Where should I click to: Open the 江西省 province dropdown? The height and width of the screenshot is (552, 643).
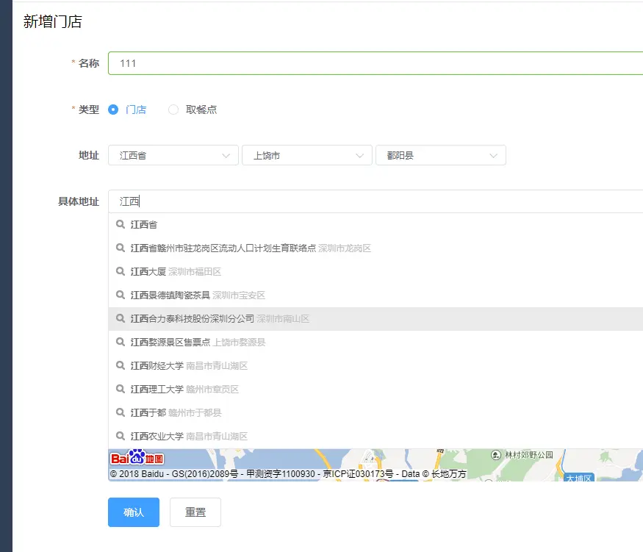(173, 155)
